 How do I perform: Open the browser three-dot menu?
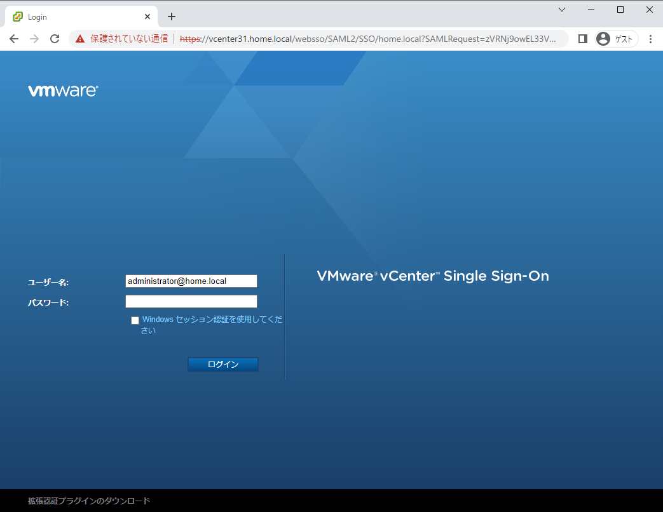coord(650,39)
